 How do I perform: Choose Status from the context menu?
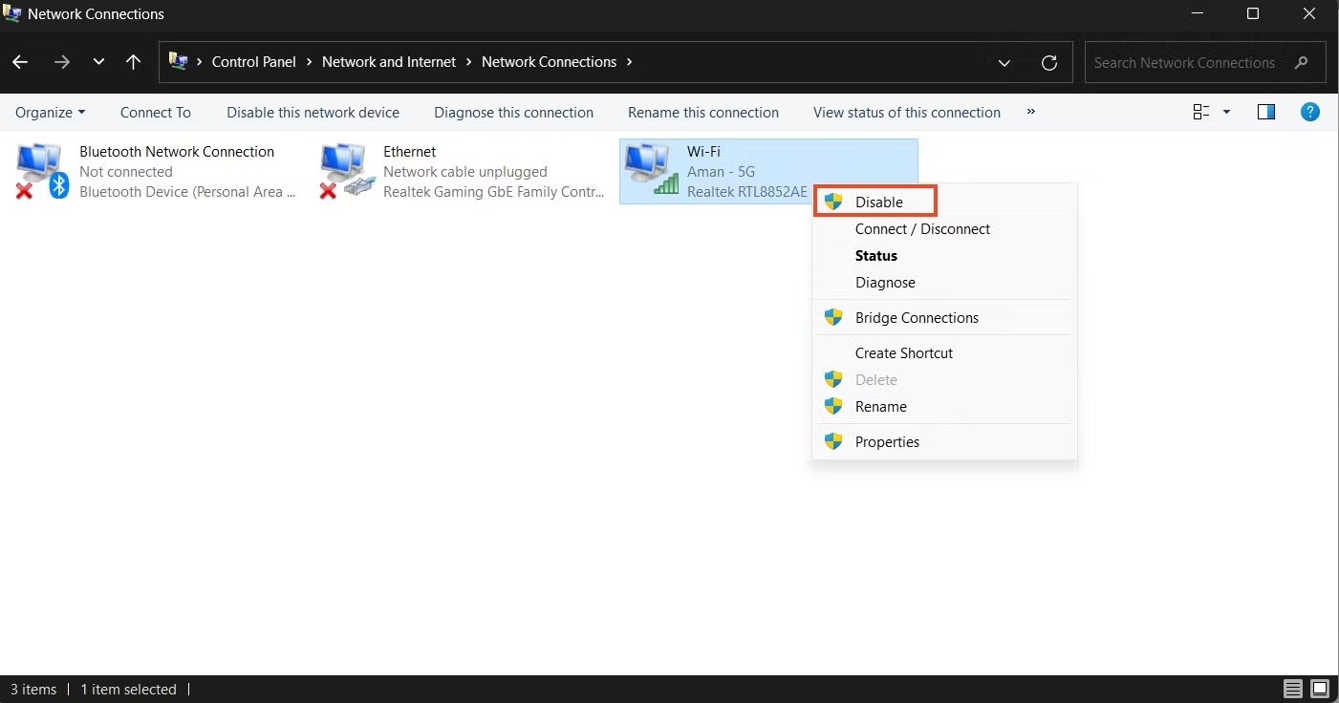pyautogui.click(x=944, y=256)
